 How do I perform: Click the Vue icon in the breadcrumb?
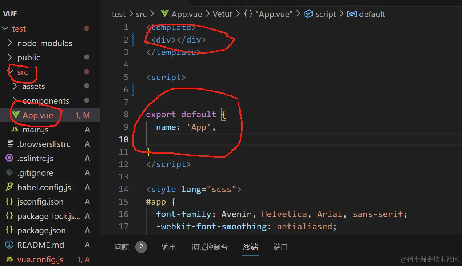(x=165, y=14)
